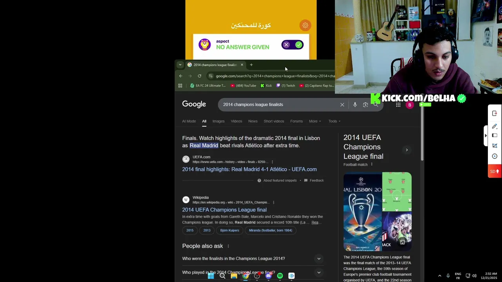This screenshot has width=502, height=282.
Task: Open EA FC 24 Ultimate T... bookmark
Action: [x=208, y=85]
